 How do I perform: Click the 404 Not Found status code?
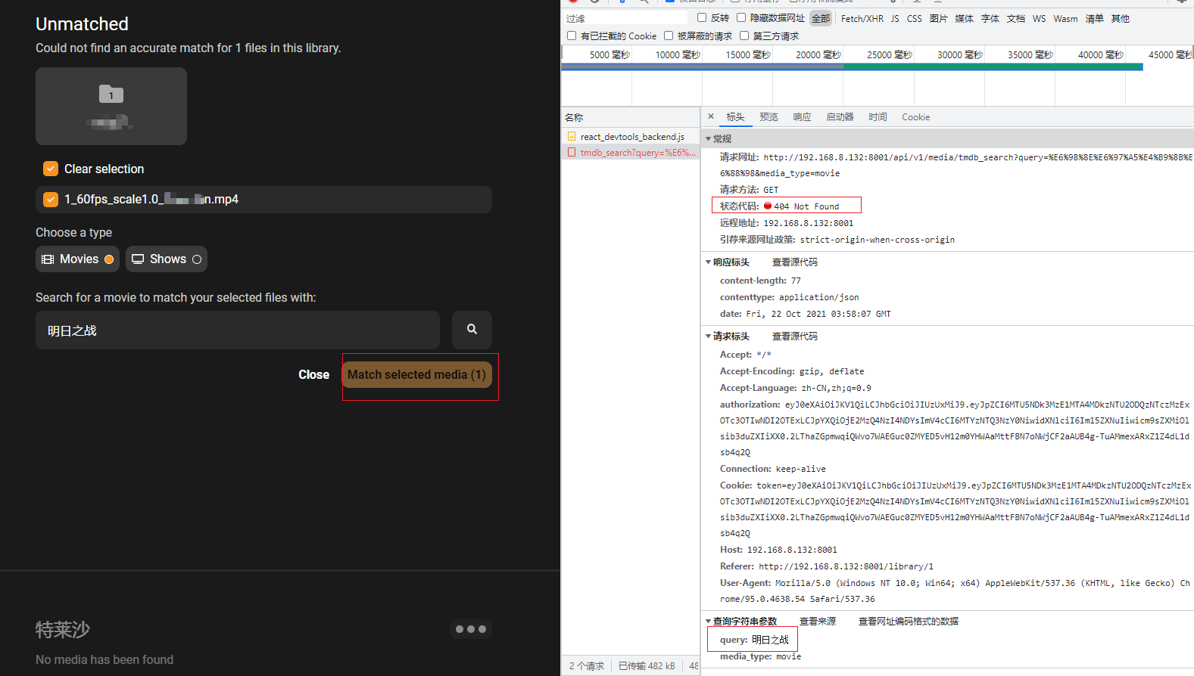(x=806, y=206)
